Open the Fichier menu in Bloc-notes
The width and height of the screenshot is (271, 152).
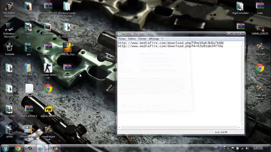click(122, 39)
